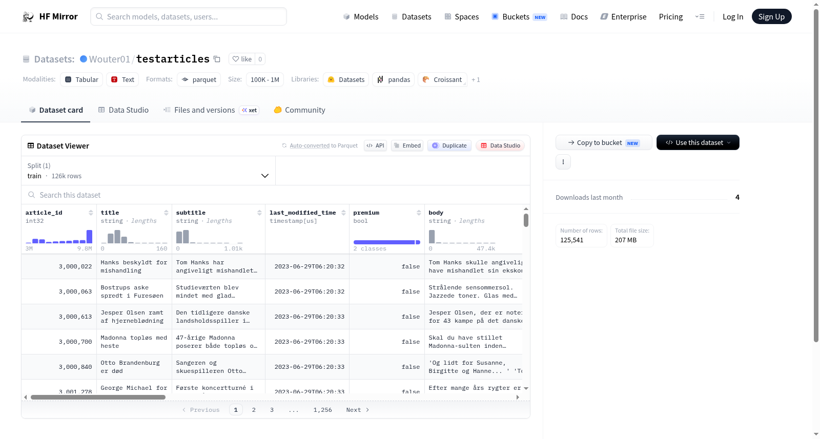Click the subtitle lengths histogram
The height and width of the screenshot is (439, 820).
210,237
